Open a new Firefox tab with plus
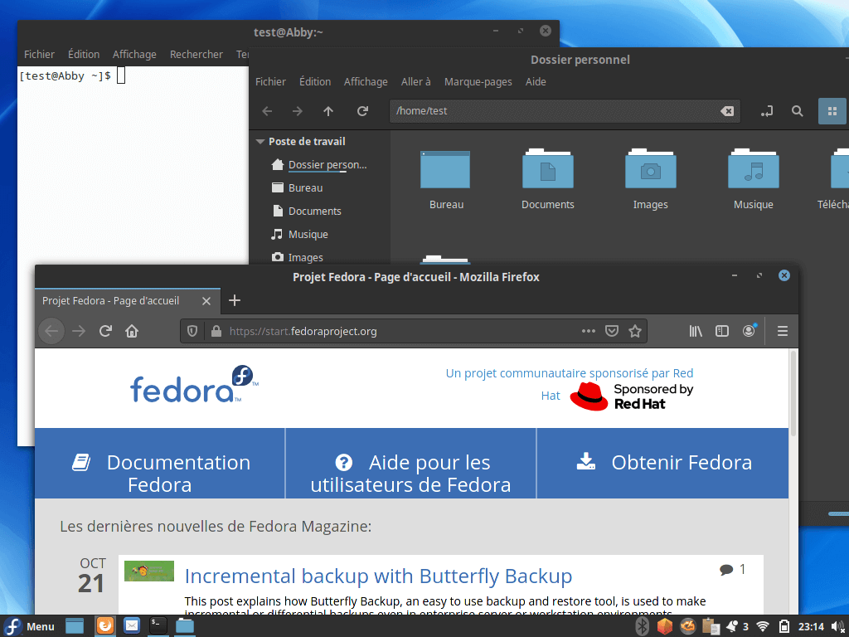849x637 pixels. (234, 300)
